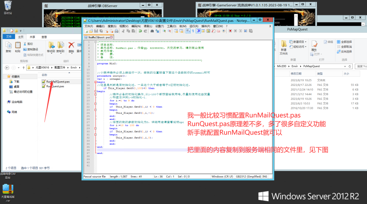Click the Replace icon in Notepad++ toolbar
This screenshot has height=204, width=367.
coord(157,31)
